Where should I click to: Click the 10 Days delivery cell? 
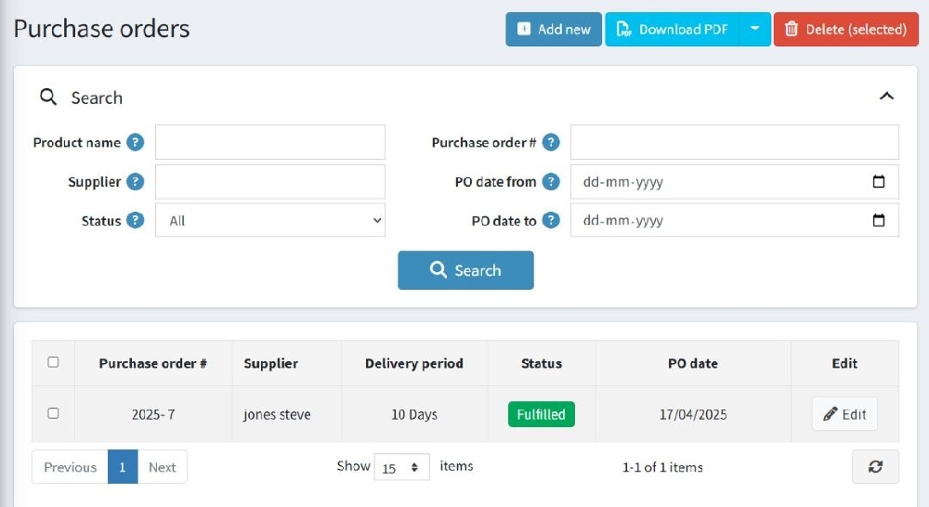click(x=414, y=414)
